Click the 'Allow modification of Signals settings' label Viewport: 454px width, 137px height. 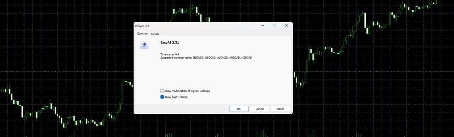pyautogui.click(x=187, y=91)
